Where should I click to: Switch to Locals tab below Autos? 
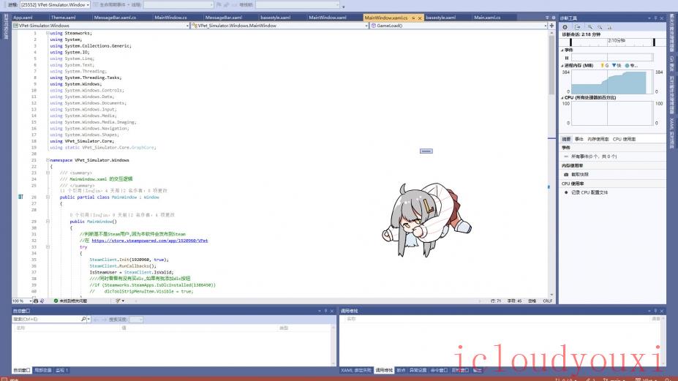pyautogui.click(x=43, y=370)
